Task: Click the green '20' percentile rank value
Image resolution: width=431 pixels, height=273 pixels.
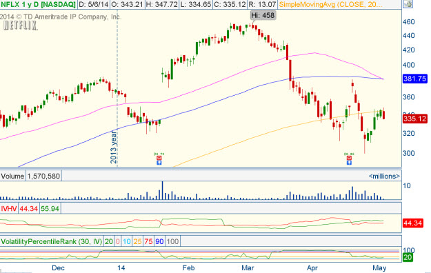Action: point(108,241)
